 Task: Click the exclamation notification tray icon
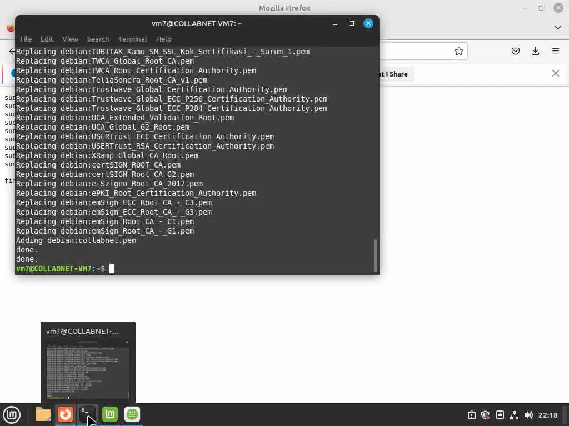click(471, 415)
